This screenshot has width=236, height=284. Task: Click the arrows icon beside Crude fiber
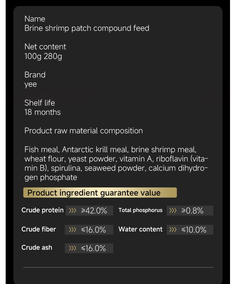tap(73, 230)
